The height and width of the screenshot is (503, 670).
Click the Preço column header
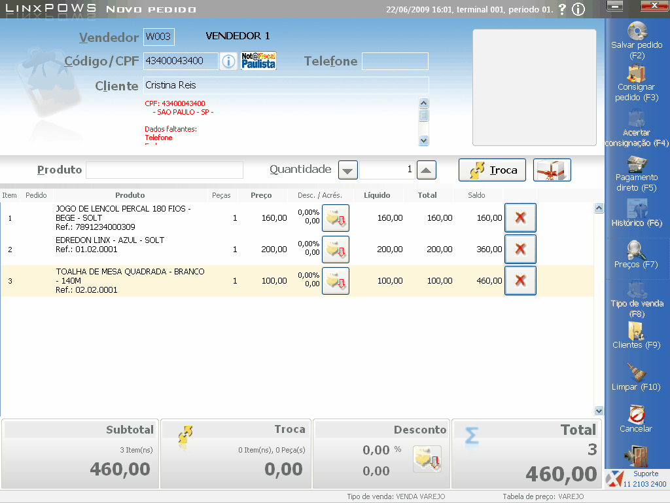pyautogui.click(x=261, y=195)
